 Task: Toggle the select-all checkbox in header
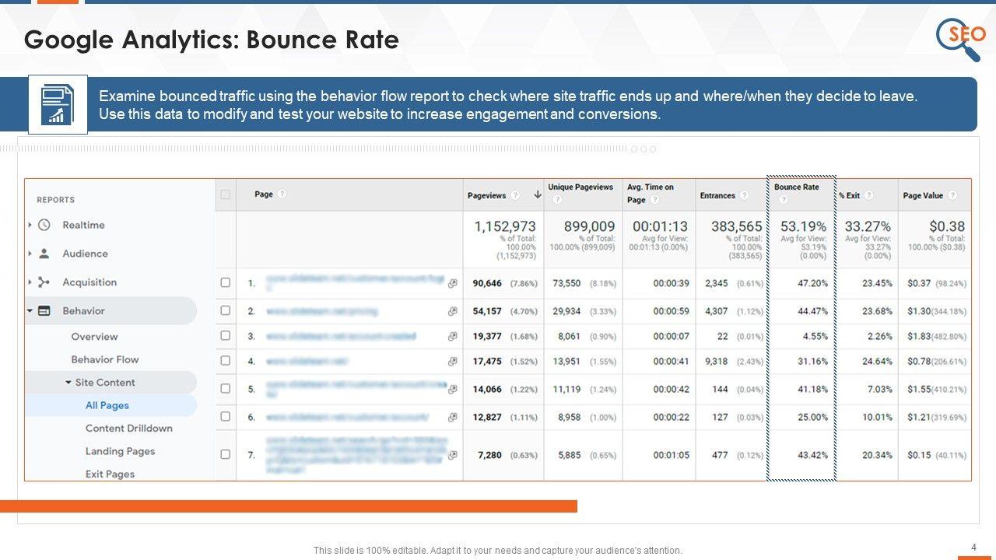226,194
